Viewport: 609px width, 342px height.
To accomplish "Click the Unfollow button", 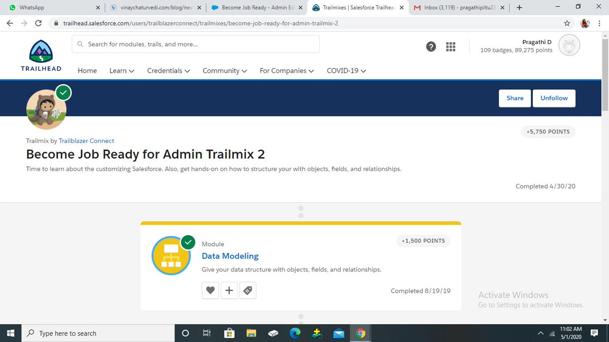I will tap(554, 98).
